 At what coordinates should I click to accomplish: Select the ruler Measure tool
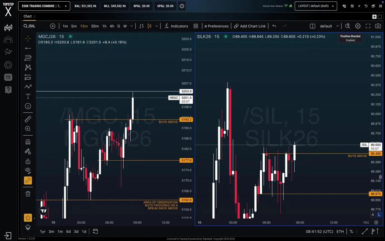[28, 119]
